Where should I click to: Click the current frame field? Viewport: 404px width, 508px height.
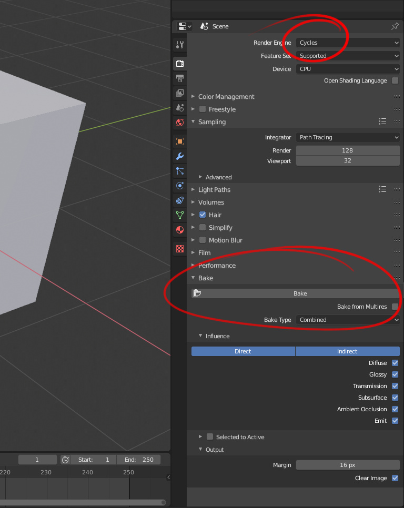pos(37,460)
